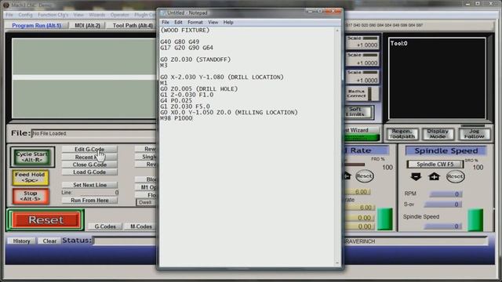Click the big red Reset button
This screenshot has width=502, height=282.
45,220
